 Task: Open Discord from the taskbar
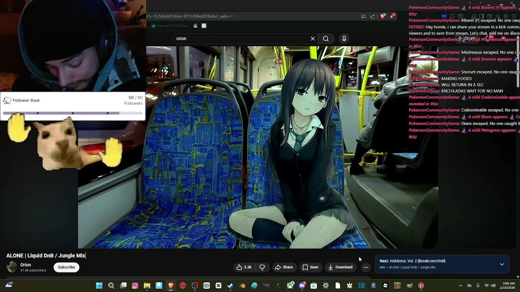[x=302, y=286]
